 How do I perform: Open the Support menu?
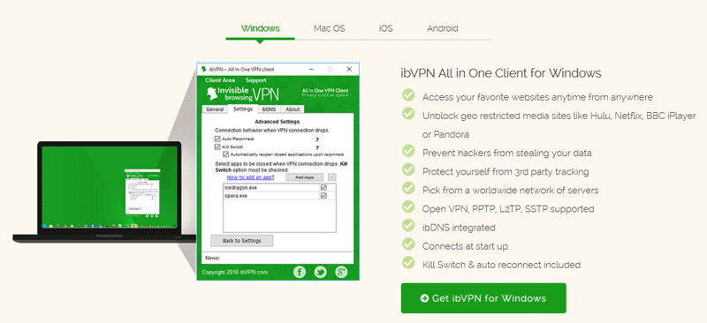[x=255, y=80]
